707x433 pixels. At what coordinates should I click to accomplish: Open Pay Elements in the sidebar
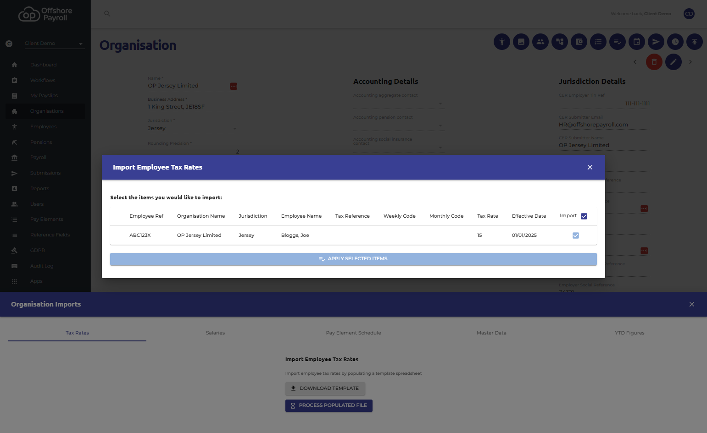click(x=45, y=219)
